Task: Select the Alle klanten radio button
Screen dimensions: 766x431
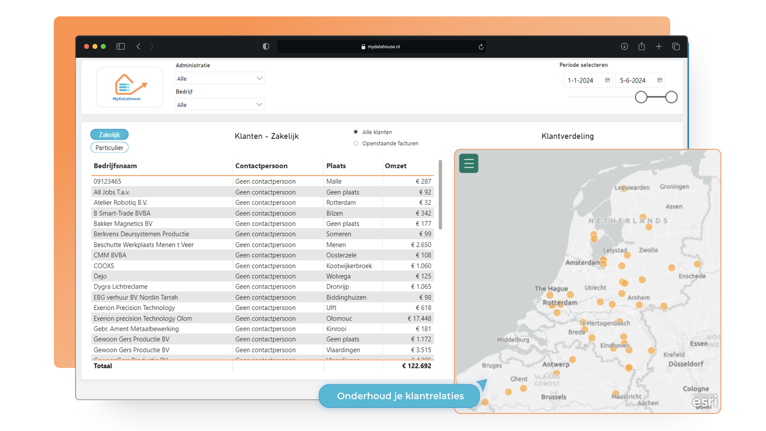Action: pyautogui.click(x=355, y=132)
